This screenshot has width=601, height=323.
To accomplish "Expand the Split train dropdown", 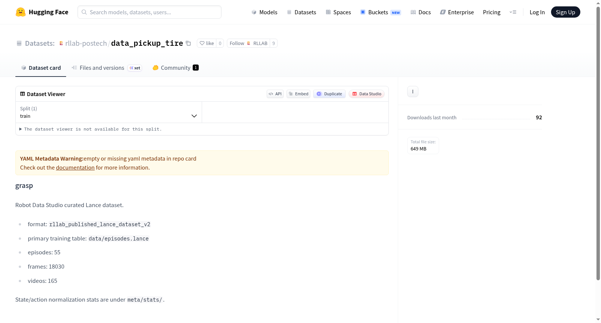I will (x=109, y=112).
